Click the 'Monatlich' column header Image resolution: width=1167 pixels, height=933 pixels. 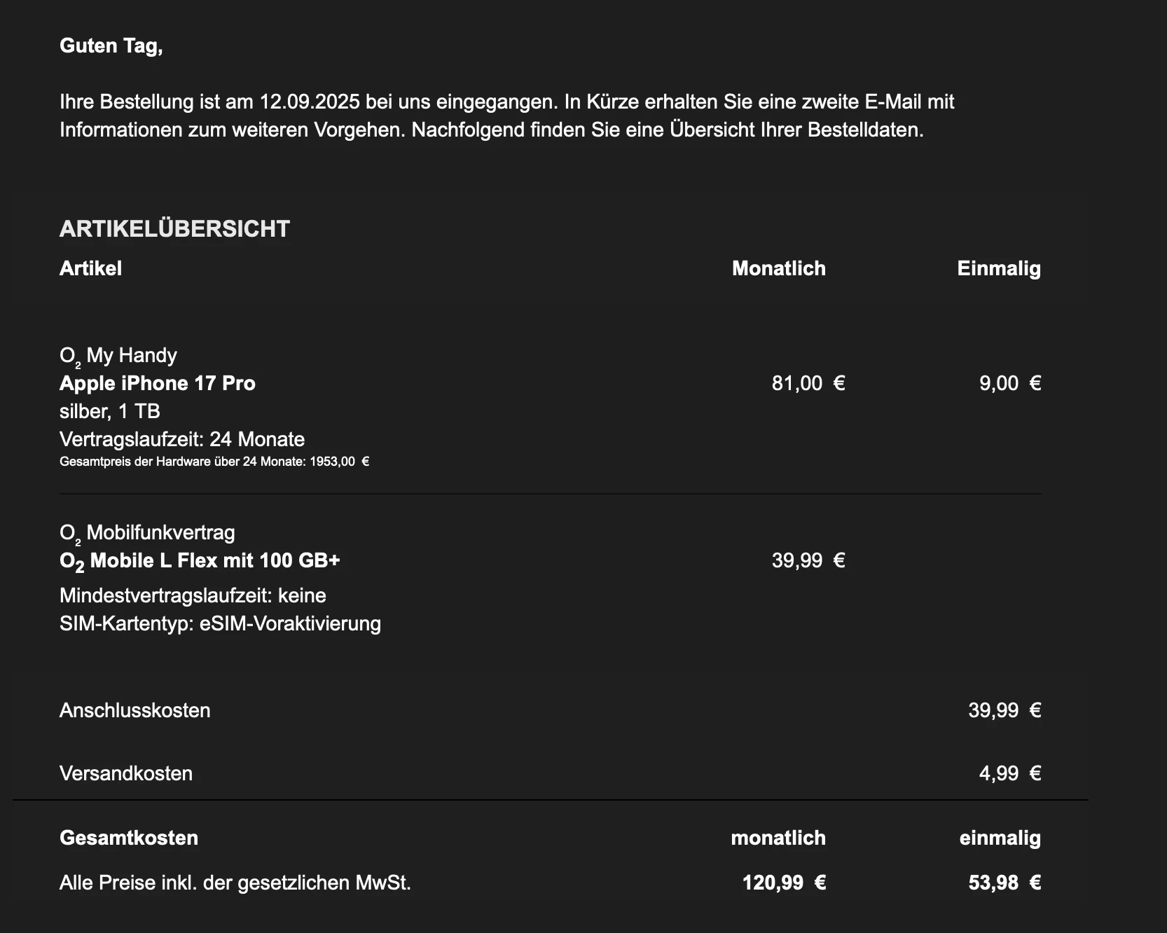(778, 268)
